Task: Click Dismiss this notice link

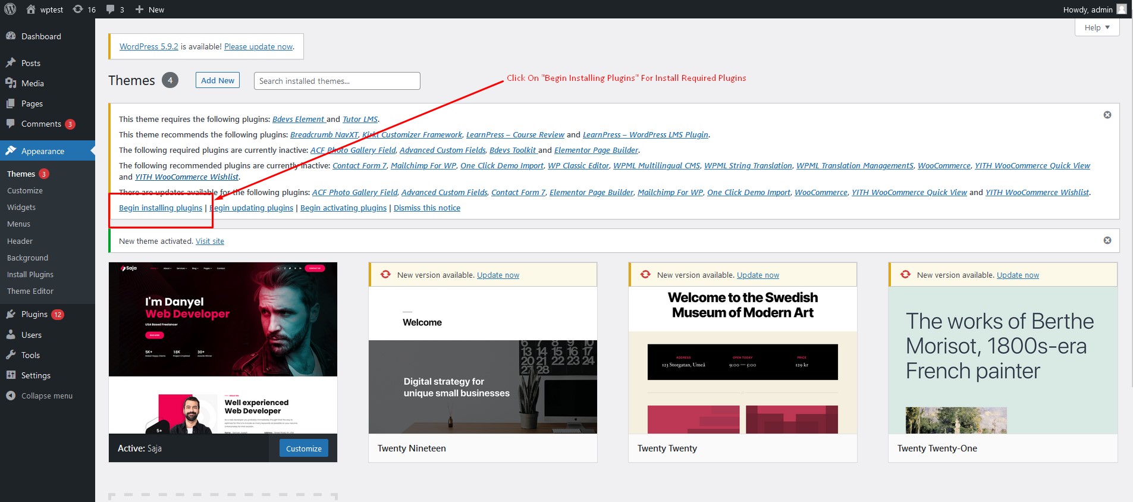Action: click(x=427, y=208)
